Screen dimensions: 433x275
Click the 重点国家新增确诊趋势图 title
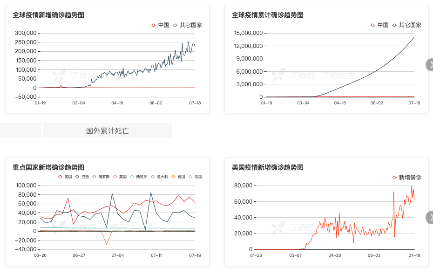tap(48, 167)
